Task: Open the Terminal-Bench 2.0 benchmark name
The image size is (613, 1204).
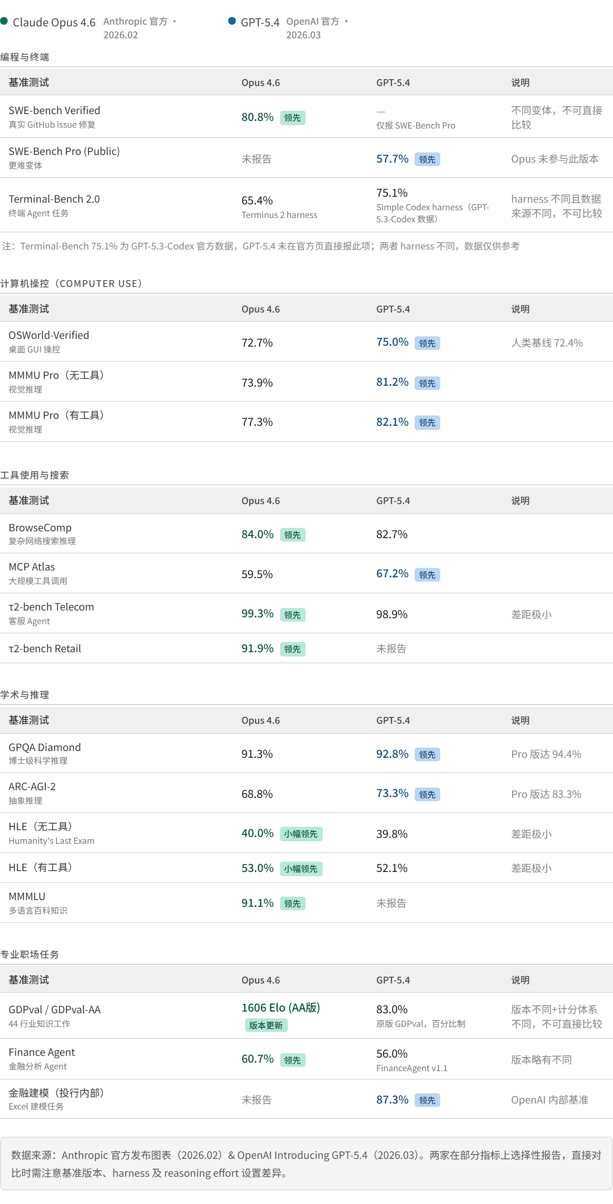Action: (x=54, y=199)
